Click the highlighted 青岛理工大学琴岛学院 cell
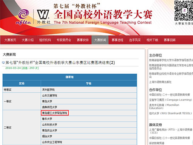The height and width of the screenshot is (145, 193). coord(55,113)
